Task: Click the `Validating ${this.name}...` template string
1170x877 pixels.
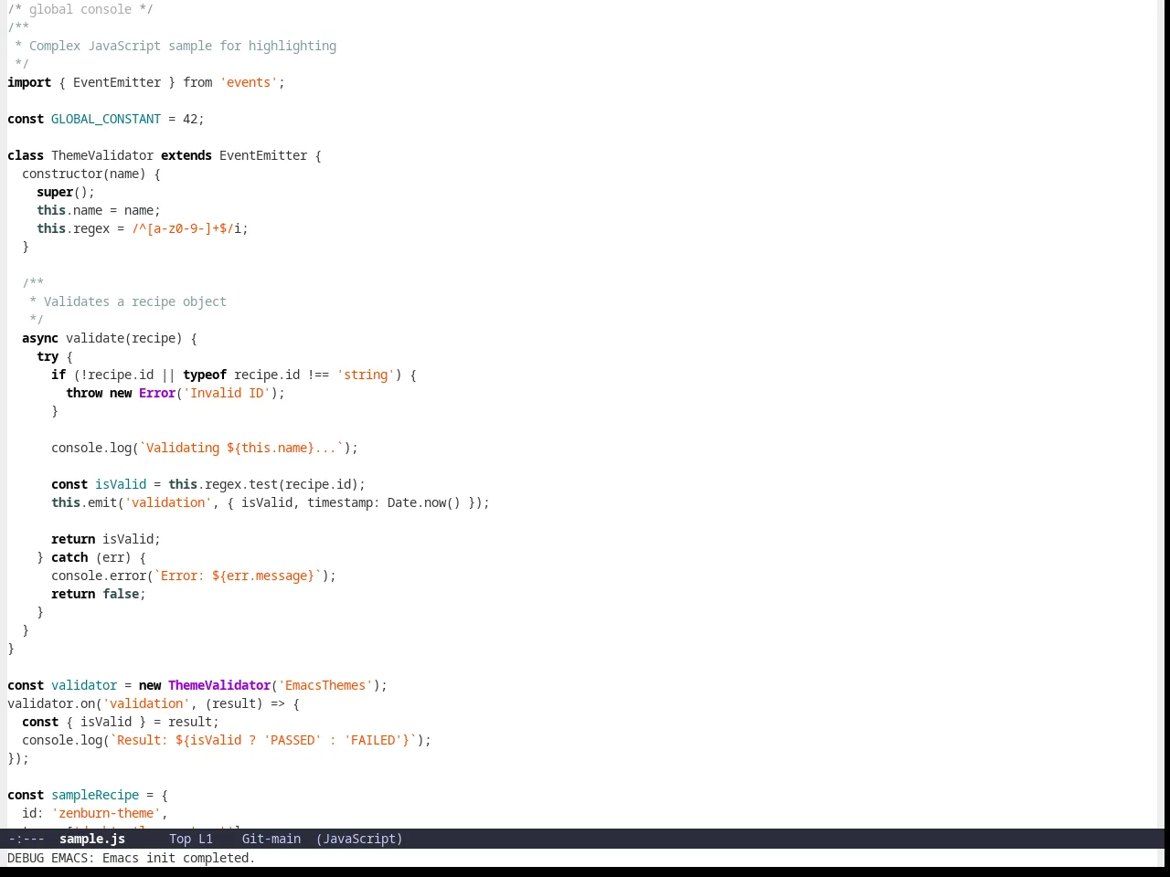Action: coord(241,448)
